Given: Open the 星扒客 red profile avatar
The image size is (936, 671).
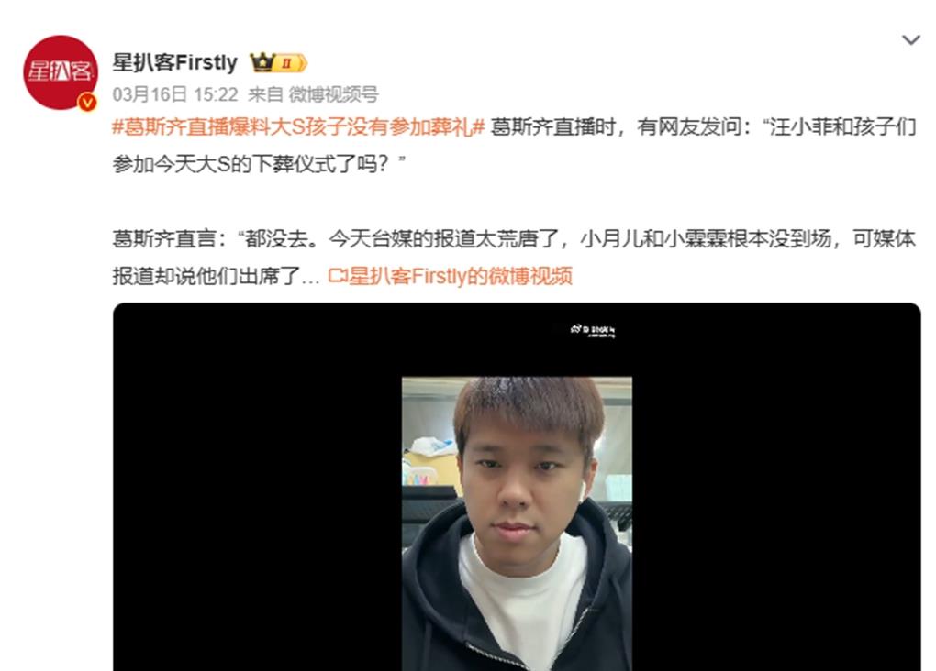Looking at the screenshot, I should (x=60, y=72).
